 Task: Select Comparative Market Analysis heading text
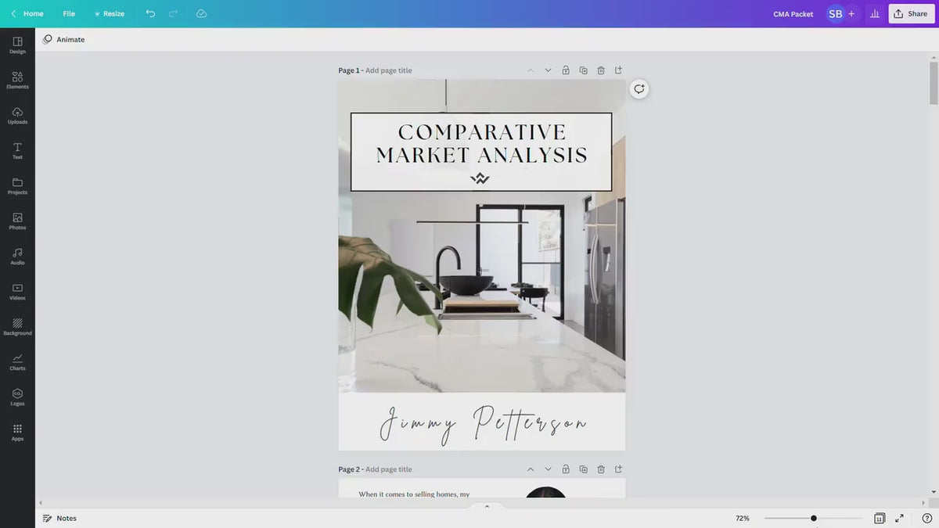point(481,143)
